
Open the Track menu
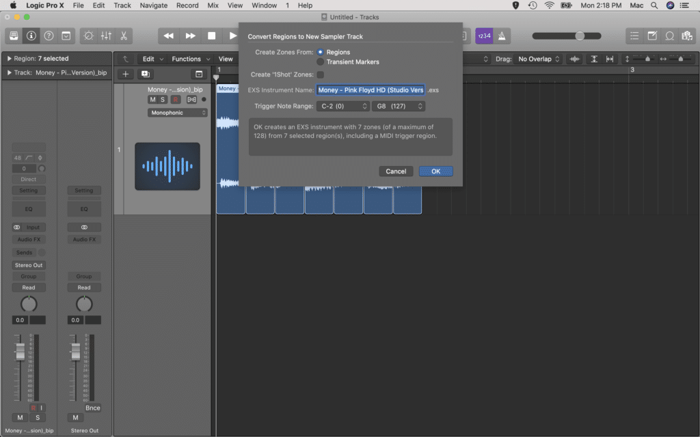click(x=122, y=5)
